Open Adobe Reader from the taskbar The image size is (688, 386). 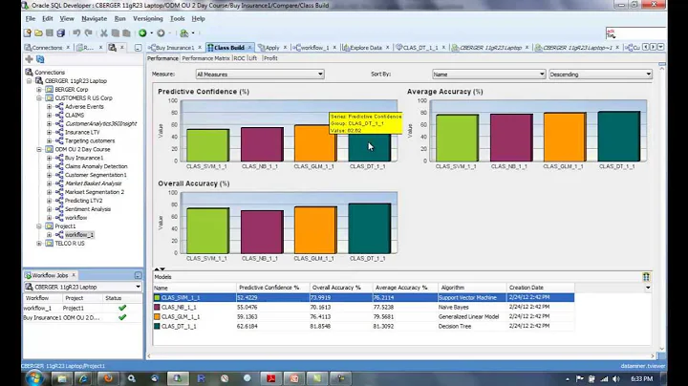point(270,378)
